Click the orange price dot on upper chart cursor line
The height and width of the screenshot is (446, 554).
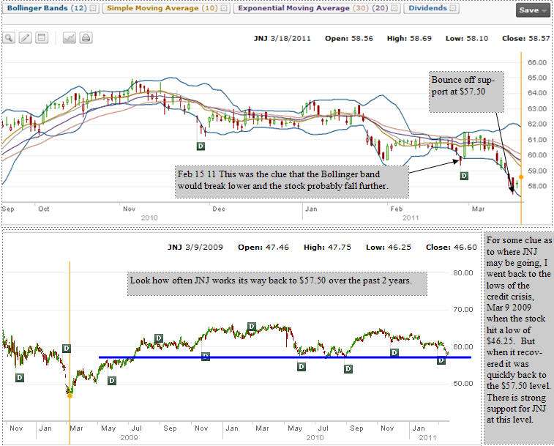[x=521, y=176]
